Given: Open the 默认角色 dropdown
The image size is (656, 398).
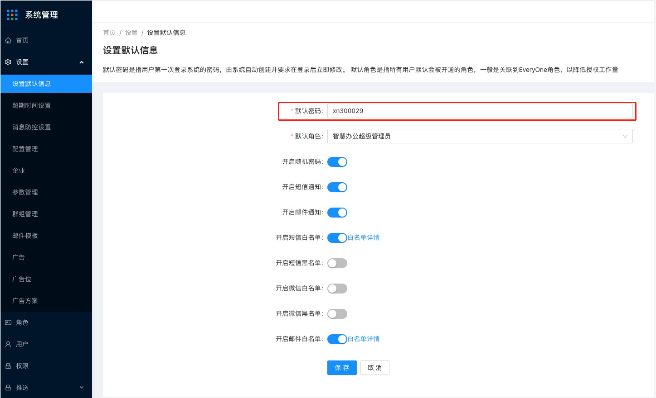Looking at the screenshot, I should click(x=480, y=136).
